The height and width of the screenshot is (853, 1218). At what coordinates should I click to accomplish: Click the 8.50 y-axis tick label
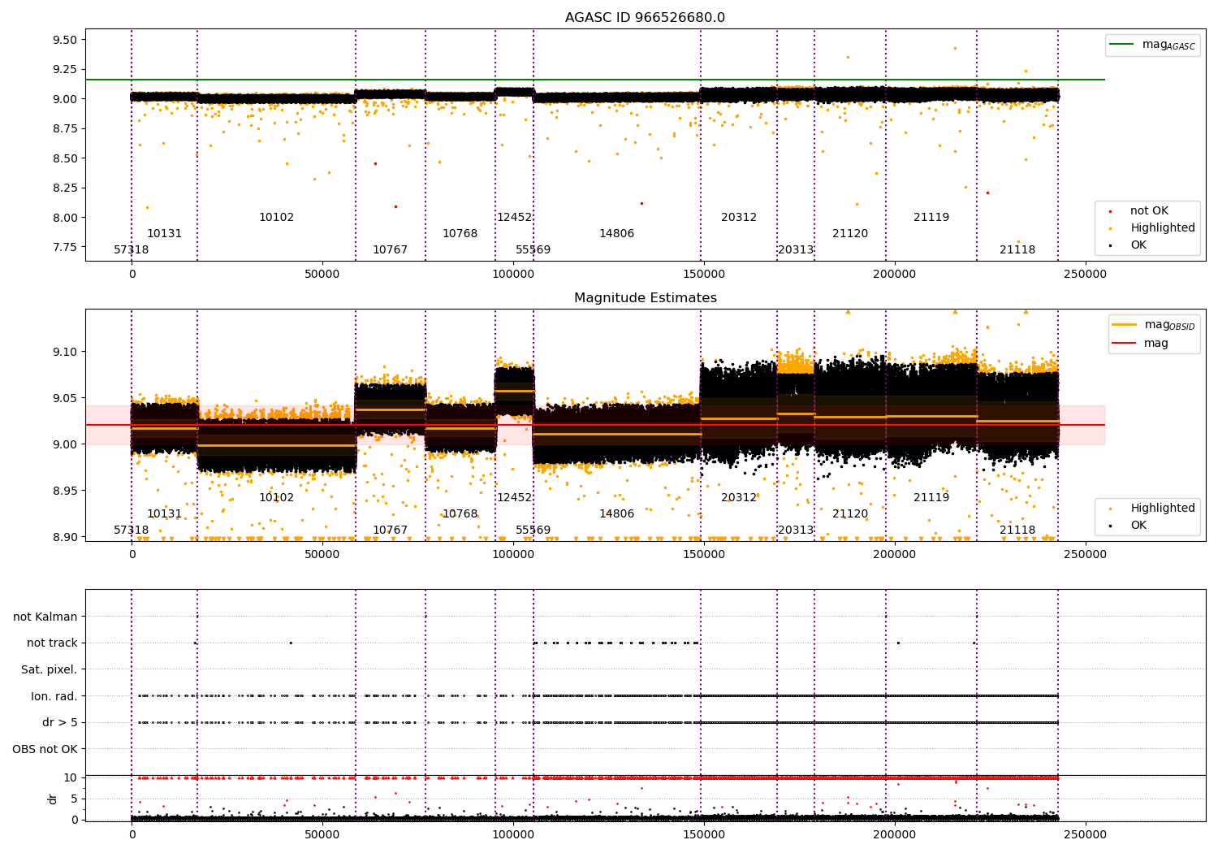click(65, 158)
